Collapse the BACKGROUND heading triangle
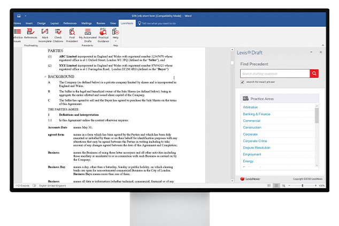 point(45,77)
